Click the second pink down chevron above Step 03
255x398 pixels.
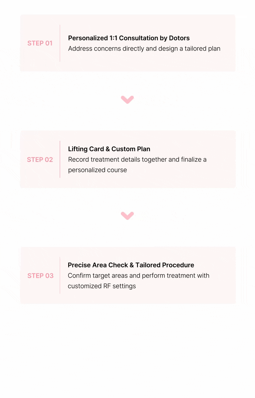127,216
